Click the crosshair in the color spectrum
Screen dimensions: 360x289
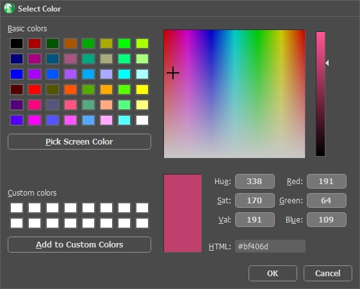tap(173, 73)
